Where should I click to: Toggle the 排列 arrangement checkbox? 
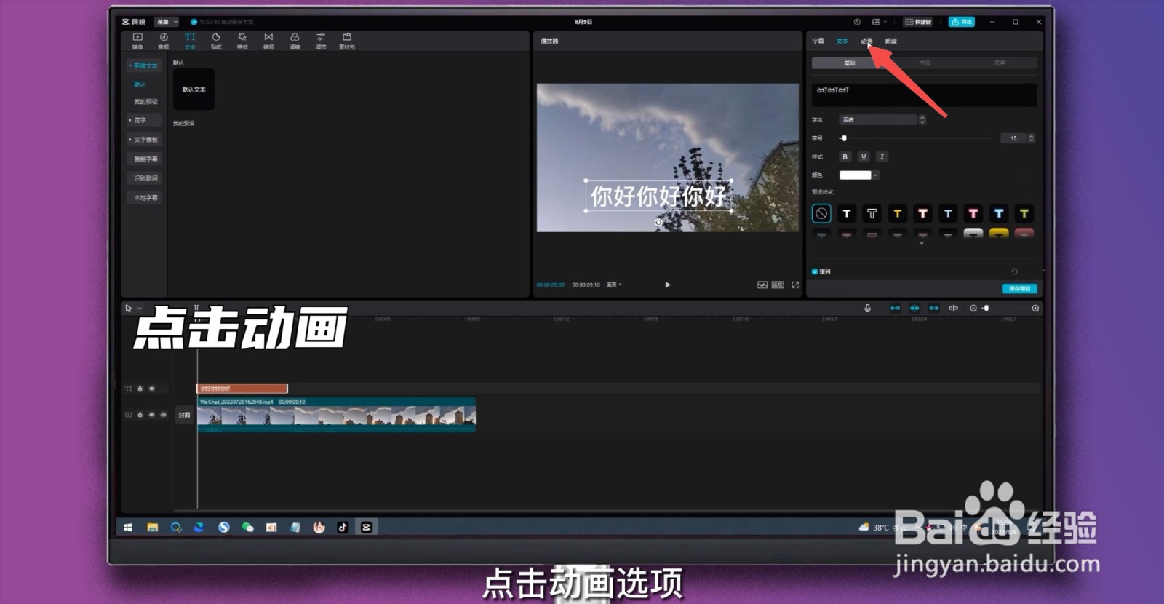point(815,271)
